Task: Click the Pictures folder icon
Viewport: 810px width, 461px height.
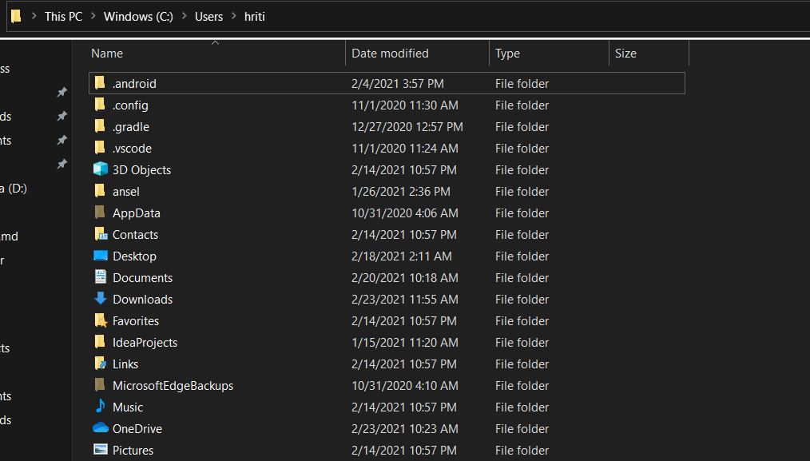Action: point(100,450)
